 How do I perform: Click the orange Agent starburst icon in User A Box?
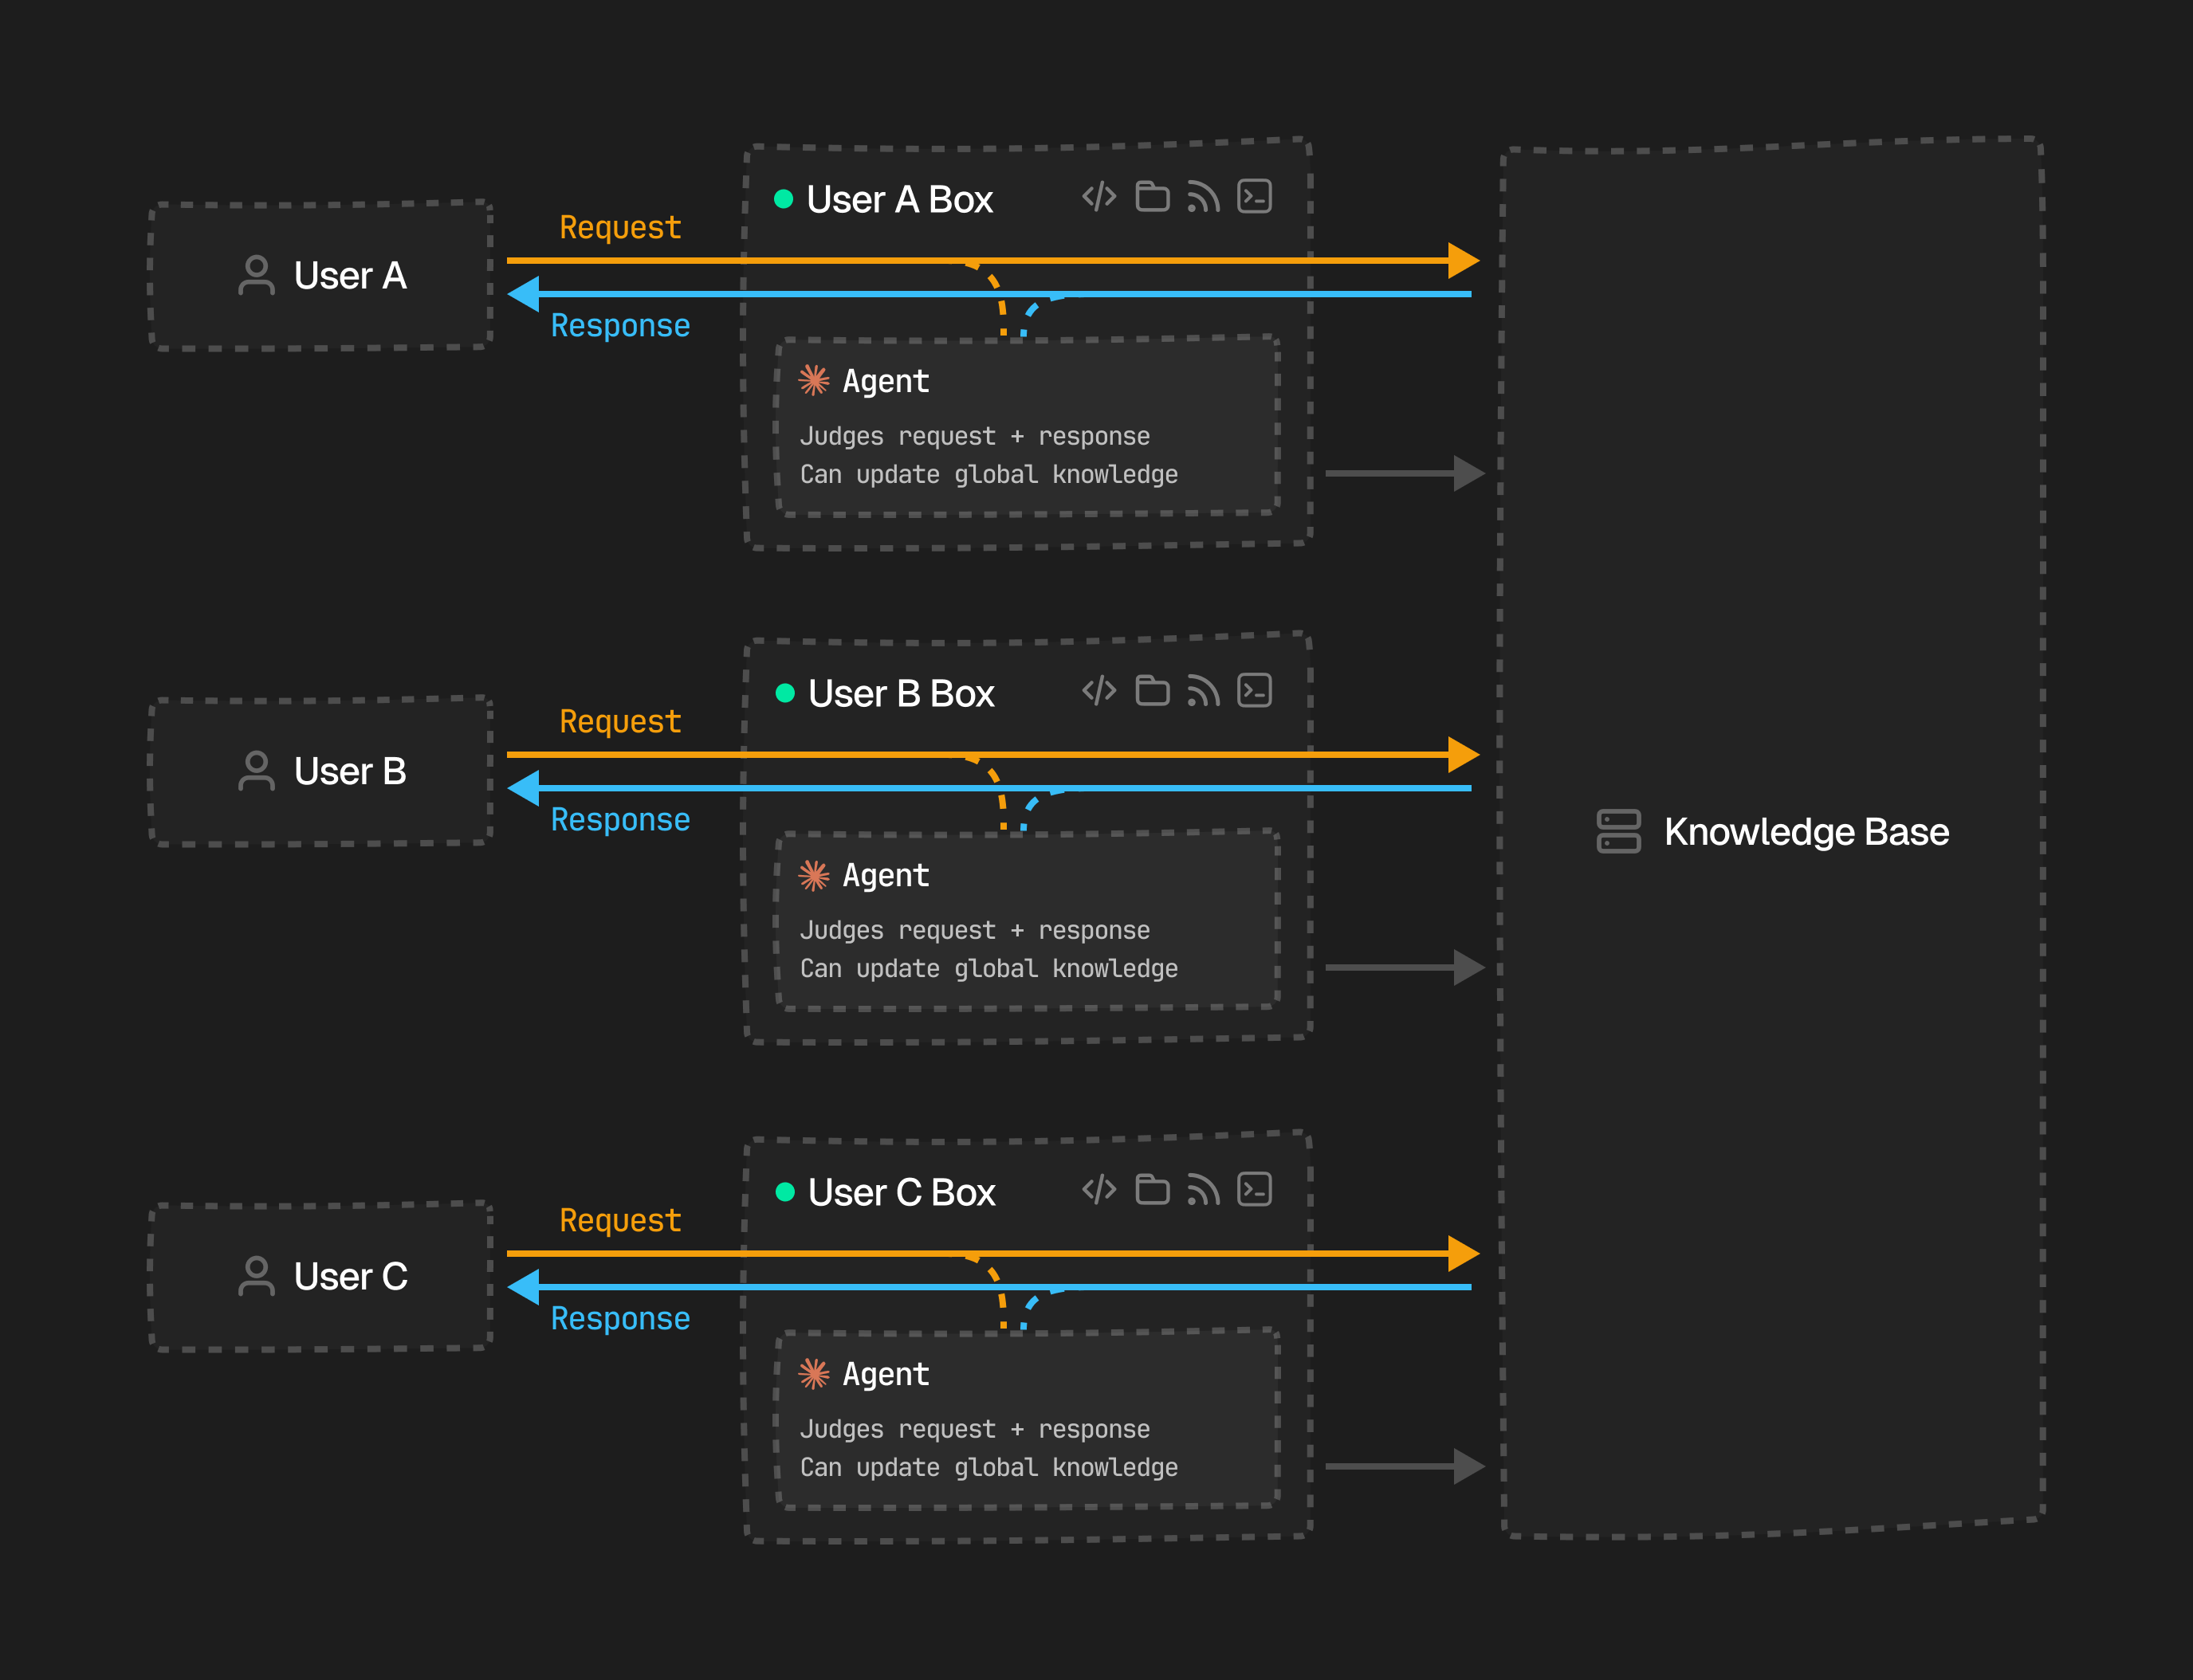coord(814,380)
